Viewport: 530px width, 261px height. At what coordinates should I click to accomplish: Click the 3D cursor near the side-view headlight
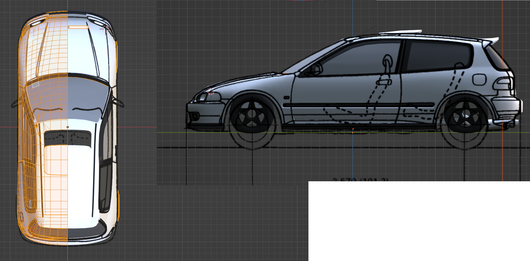pyautogui.click(x=211, y=91)
